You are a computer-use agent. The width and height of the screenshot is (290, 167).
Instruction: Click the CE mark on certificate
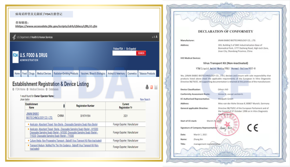pos(252,128)
